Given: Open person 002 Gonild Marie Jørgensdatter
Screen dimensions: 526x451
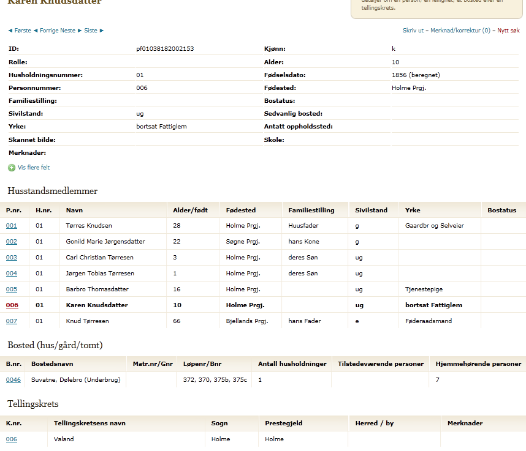Looking at the screenshot, I should (x=12, y=241).
